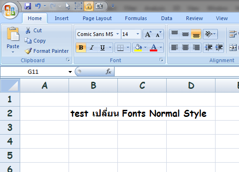Apply cell borders icon
Image resolution: width=239 pixels, height=172 pixels.
(x=120, y=48)
